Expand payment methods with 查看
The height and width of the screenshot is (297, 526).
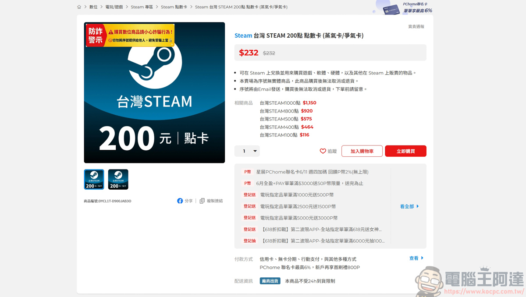[416, 258]
